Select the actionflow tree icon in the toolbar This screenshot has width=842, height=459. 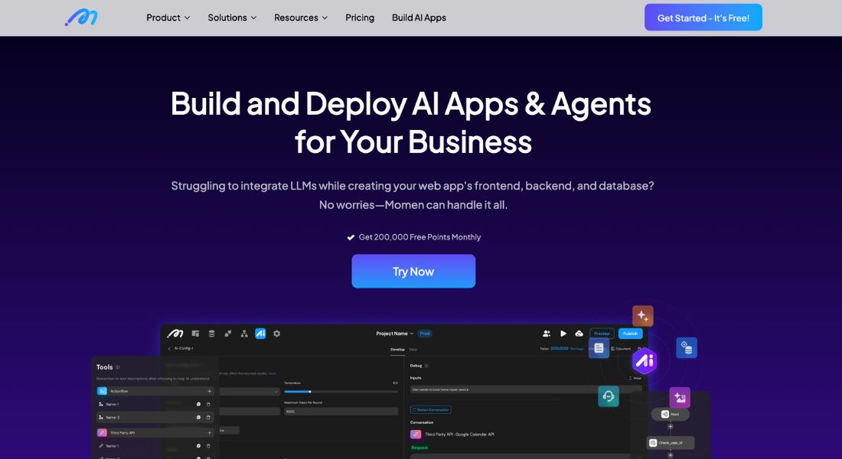coord(244,334)
